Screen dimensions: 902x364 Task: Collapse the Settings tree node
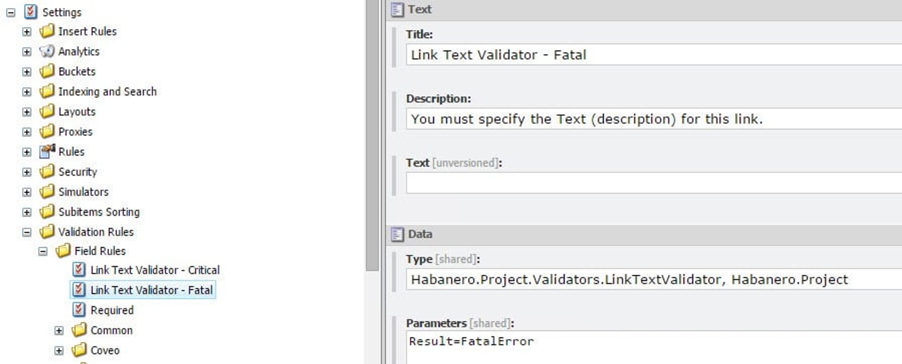[x=11, y=13]
